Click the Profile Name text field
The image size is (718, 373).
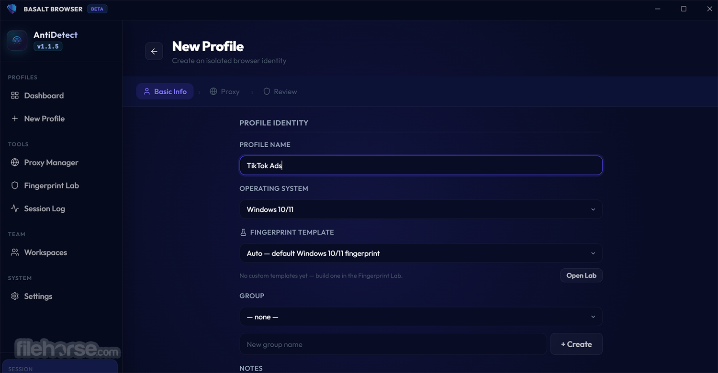pyautogui.click(x=421, y=165)
